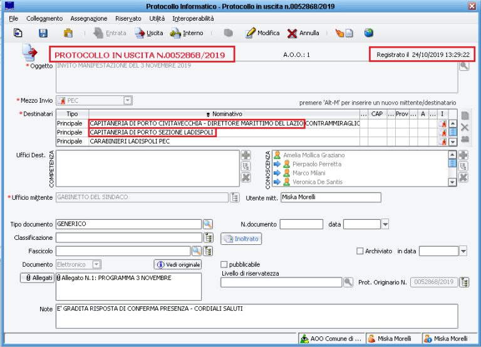This screenshot has width=481, height=347.
Task: Click the Modifica pencil button
Action: (x=262, y=33)
